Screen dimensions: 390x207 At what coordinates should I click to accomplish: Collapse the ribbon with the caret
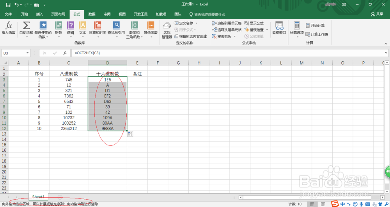[x=386, y=44]
